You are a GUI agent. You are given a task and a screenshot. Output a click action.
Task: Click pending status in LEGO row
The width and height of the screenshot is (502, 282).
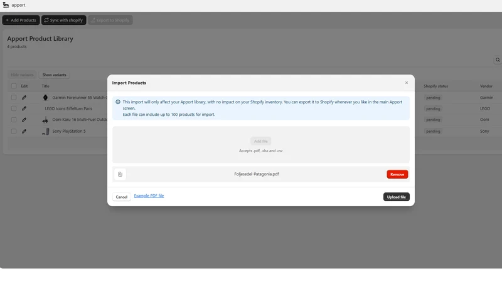tap(433, 108)
